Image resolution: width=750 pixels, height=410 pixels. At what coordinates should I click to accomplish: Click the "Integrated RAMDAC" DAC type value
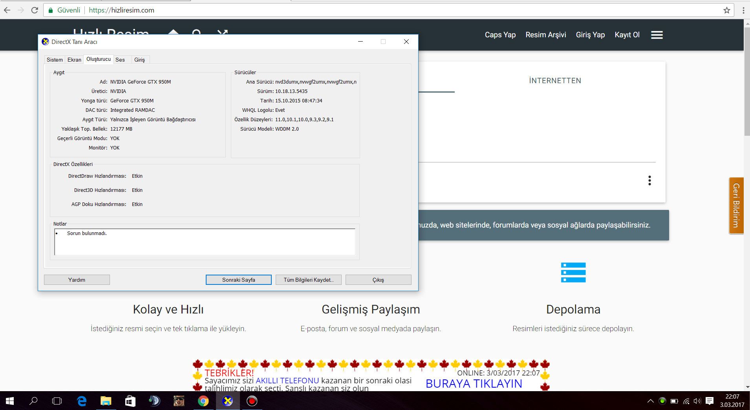pyautogui.click(x=133, y=110)
